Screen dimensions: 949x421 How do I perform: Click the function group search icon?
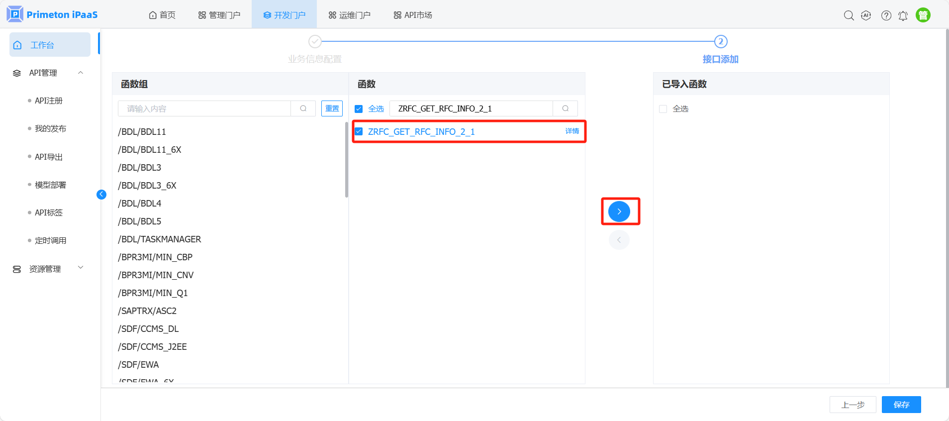coord(303,108)
